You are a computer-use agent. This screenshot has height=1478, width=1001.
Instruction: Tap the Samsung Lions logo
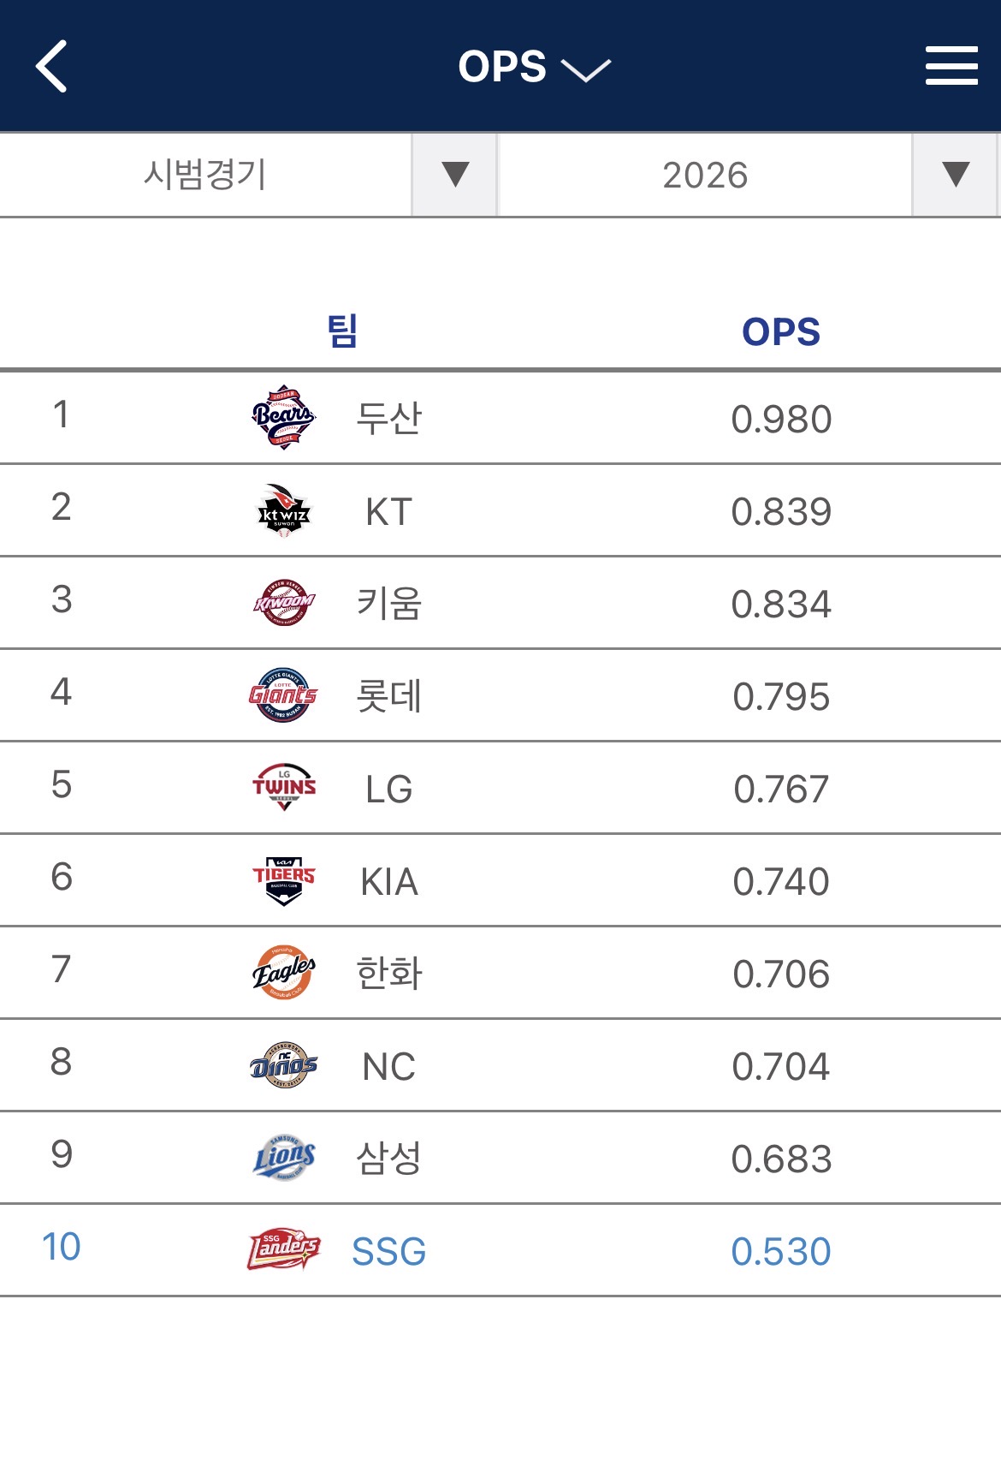(284, 1158)
